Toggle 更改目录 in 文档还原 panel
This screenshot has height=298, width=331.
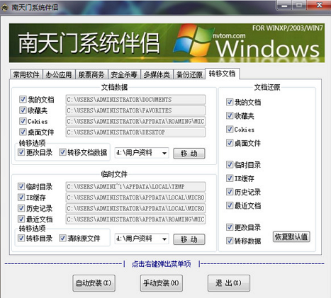coord(230,227)
